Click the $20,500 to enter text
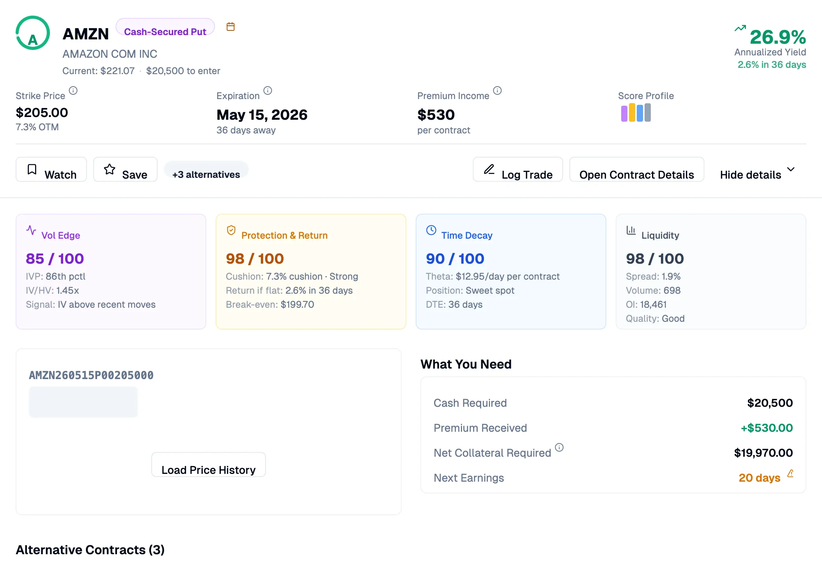Screen dimensions: 822x578 [183, 71]
